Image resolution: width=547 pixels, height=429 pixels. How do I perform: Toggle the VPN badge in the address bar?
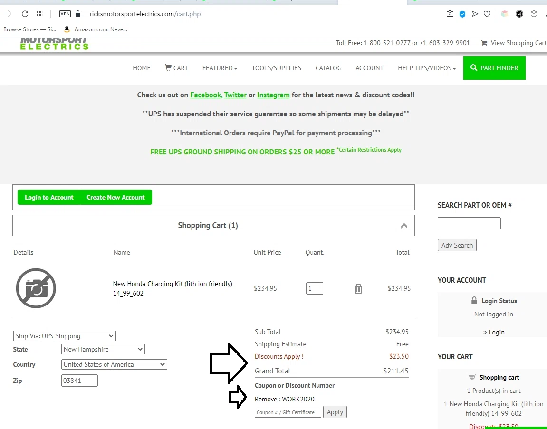pyautogui.click(x=65, y=14)
